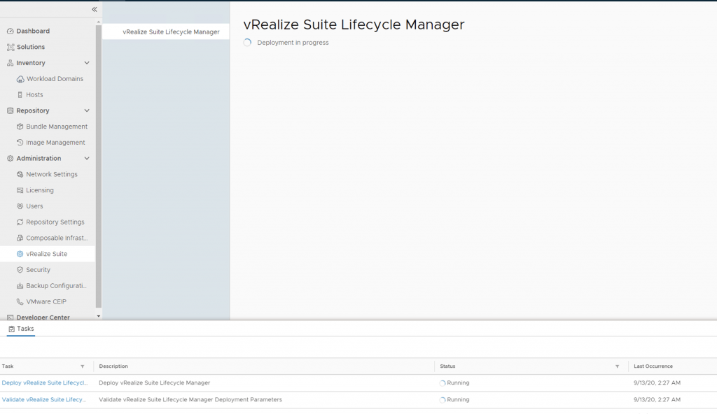Click the Bundle Management box icon
The width and height of the screenshot is (717, 414).
coord(20,127)
